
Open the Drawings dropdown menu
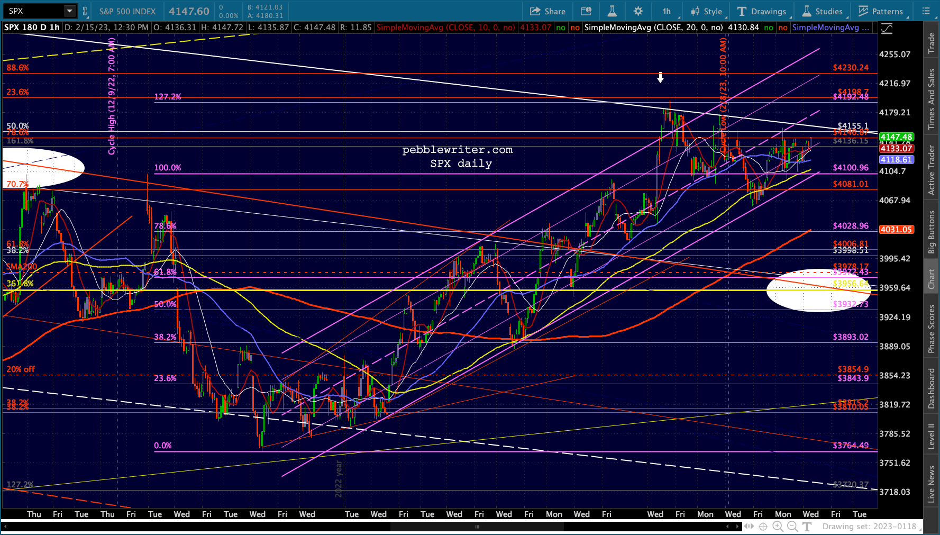(762, 11)
